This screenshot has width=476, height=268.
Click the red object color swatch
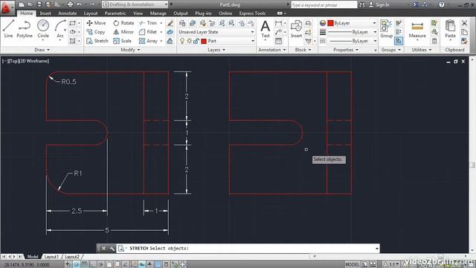click(x=330, y=23)
